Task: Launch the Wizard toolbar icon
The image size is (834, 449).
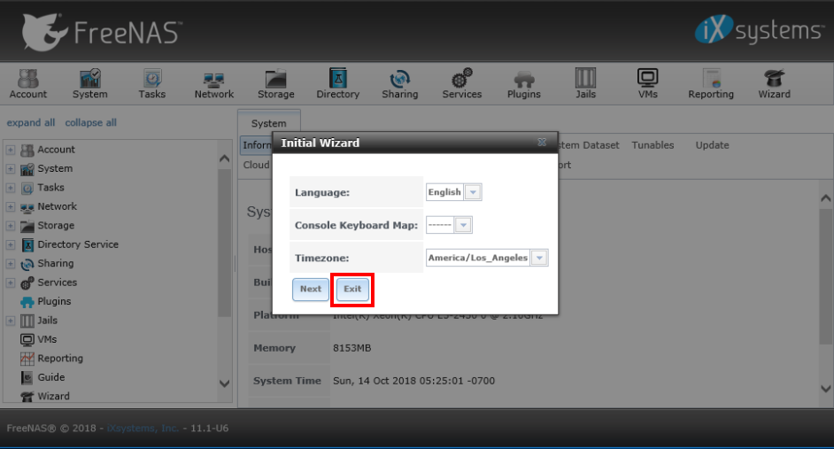Action: pos(774,84)
